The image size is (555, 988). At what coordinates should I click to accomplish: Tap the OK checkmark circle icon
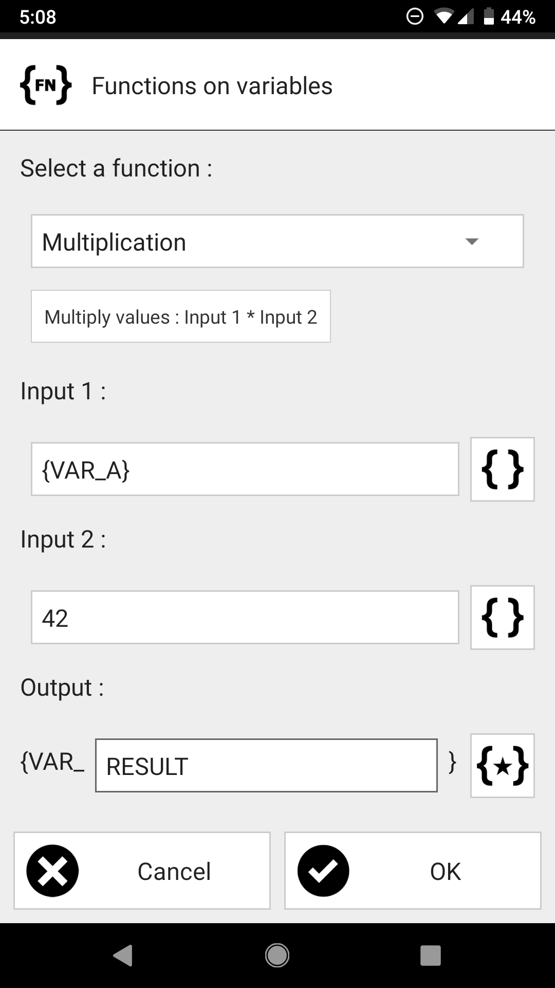click(323, 871)
